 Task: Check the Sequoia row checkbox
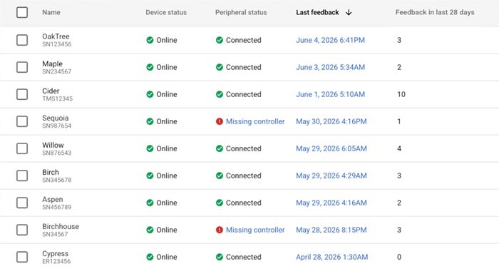(22, 121)
